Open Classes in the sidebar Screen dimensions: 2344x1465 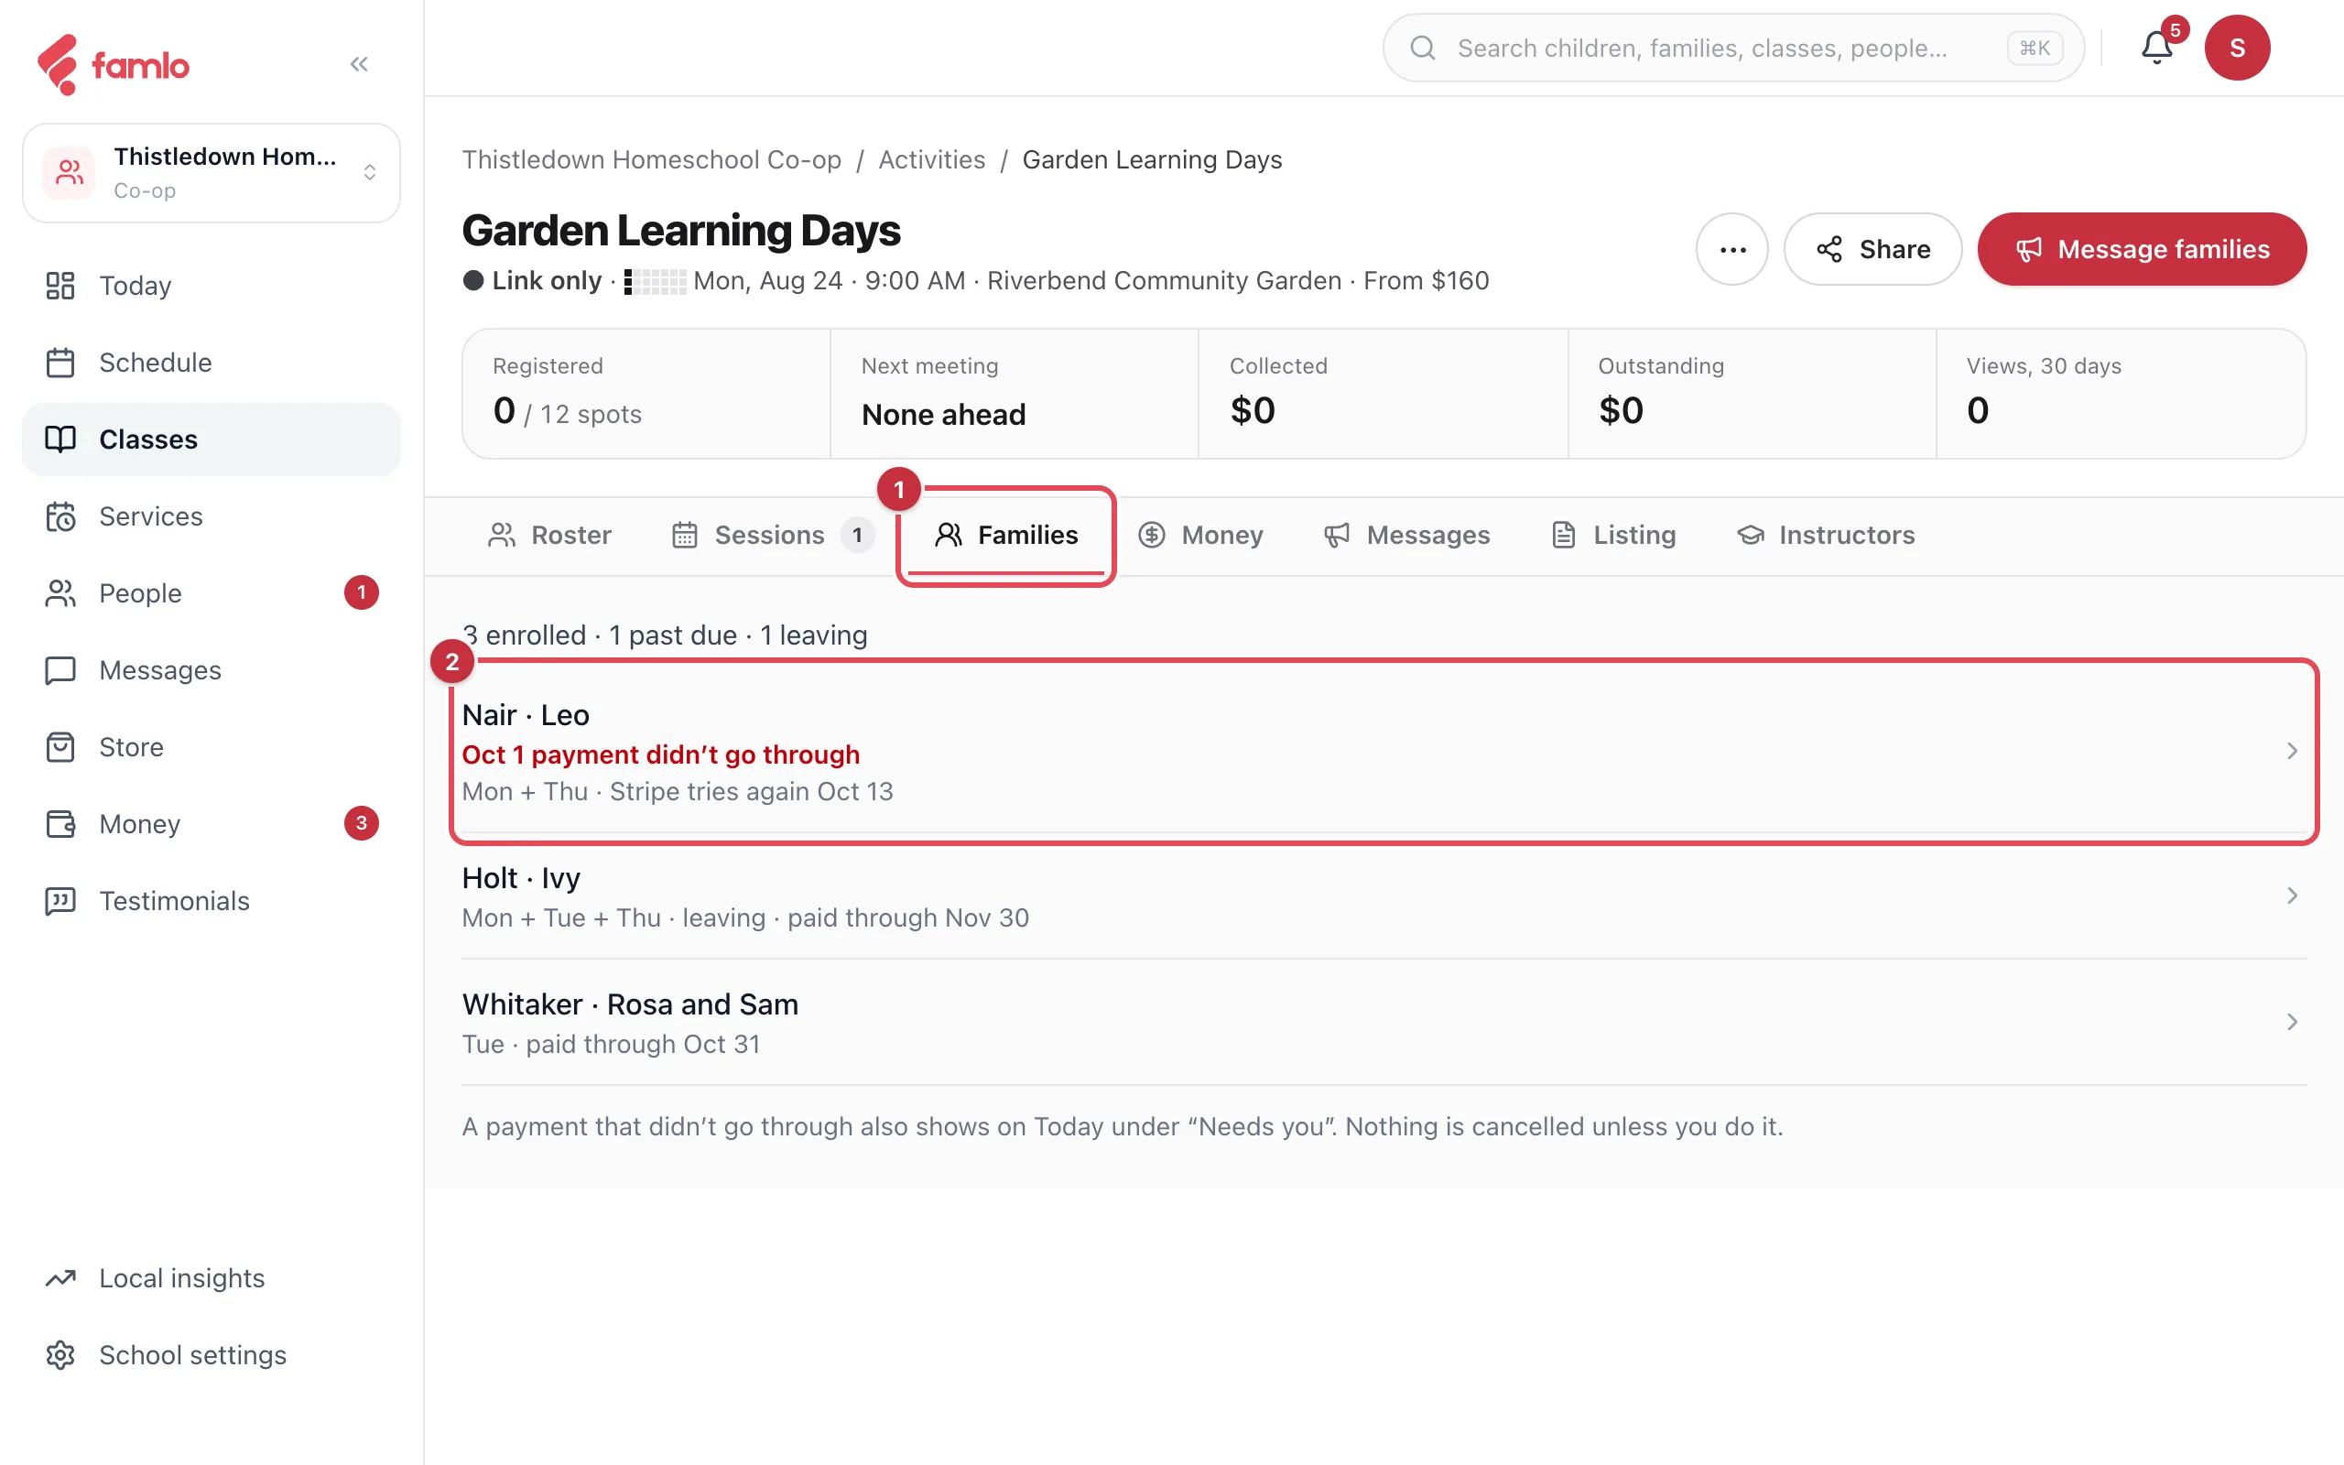(212, 439)
